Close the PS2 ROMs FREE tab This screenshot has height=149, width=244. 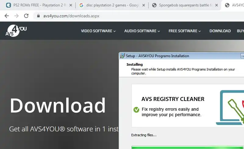click(x=71, y=5)
